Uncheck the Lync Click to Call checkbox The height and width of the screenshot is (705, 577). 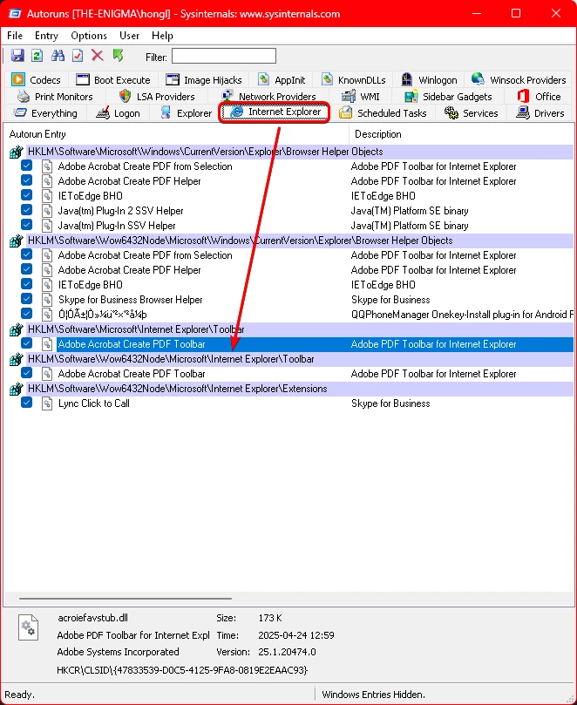coord(26,403)
